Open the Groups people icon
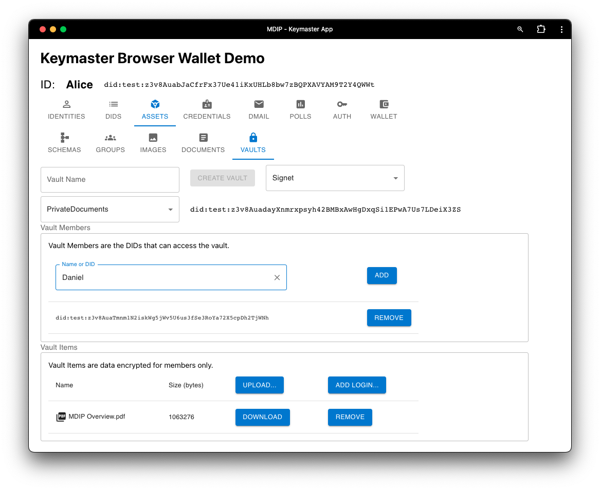Screen dimensions: 600x490 click(111, 138)
